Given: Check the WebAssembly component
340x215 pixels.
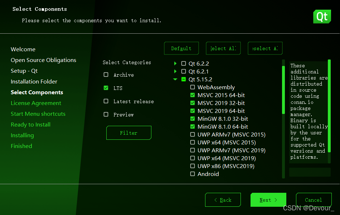Looking at the screenshot, I should pyautogui.click(x=192, y=87).
